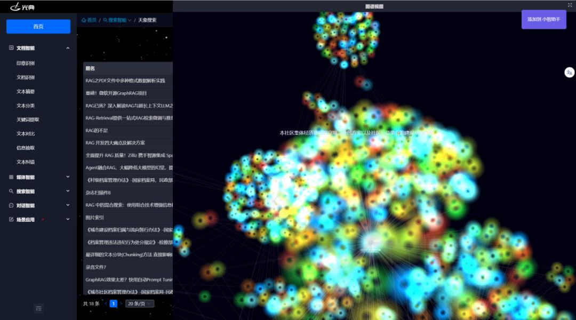Exit fullscreen of the 图谱视图 panel
Screen dimensions: 576x320
[x=570, y=5]
